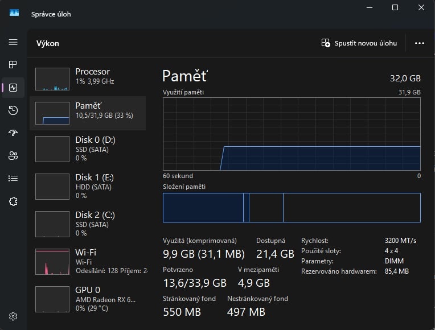Open the App history icon
Image resolution: width=435 pixels, height=330 pixels.
[x=13, y=110]
